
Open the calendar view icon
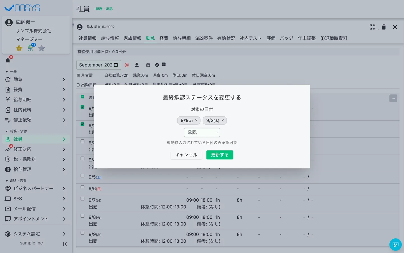tap(148, 65)
